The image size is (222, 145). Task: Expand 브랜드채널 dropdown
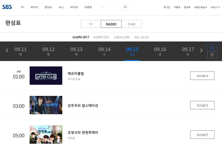pyautogui.click(x=201, y=7)
